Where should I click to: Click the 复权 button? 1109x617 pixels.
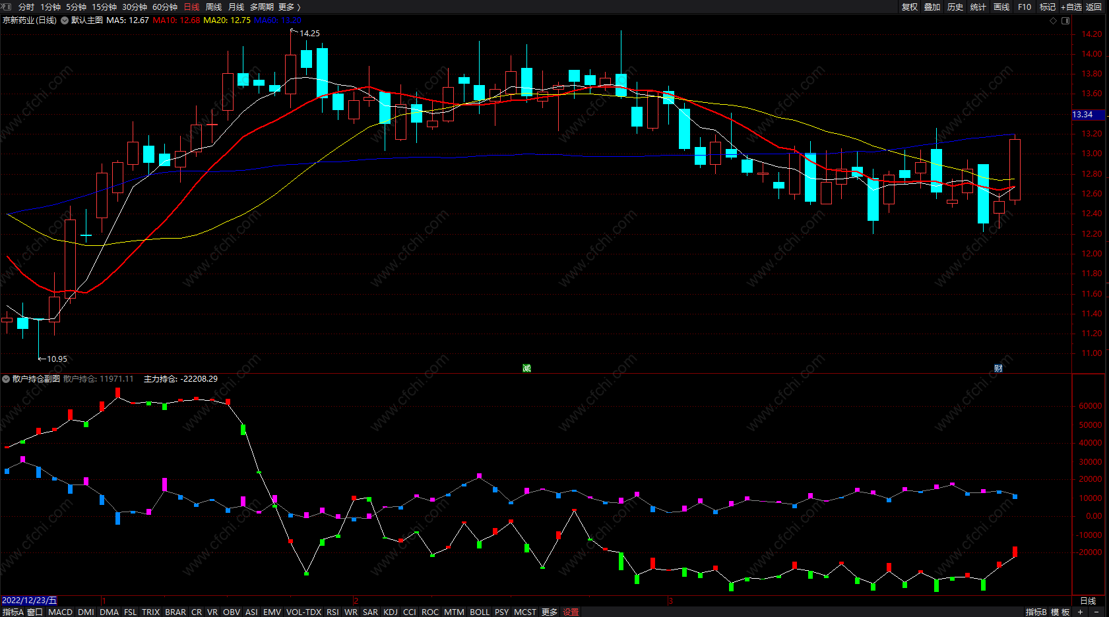(910, 7)
